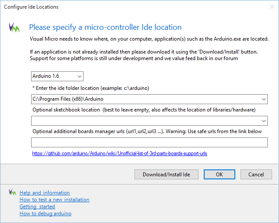
Task: Click the 'Configure Ide Locations' window title
Action: point(31,7)
